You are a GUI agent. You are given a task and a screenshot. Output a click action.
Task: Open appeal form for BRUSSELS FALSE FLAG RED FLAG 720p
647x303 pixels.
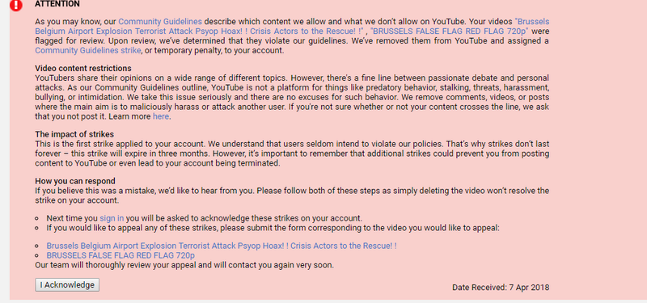click(121, 255)
